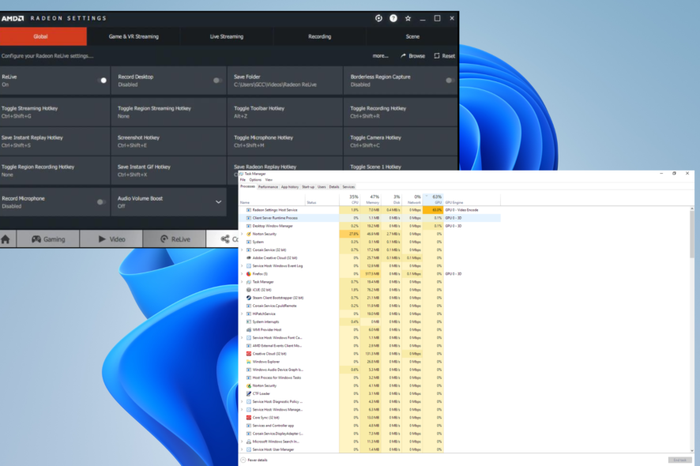The image size is (700, 466).
Task: Open the Audio Volume Boost dropdown
Action: (x=218, y=201)
